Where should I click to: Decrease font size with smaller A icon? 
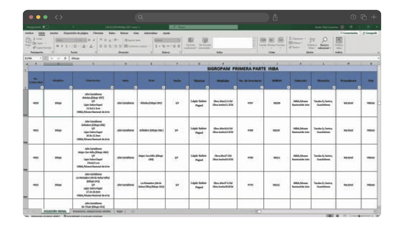pos(94,40)
